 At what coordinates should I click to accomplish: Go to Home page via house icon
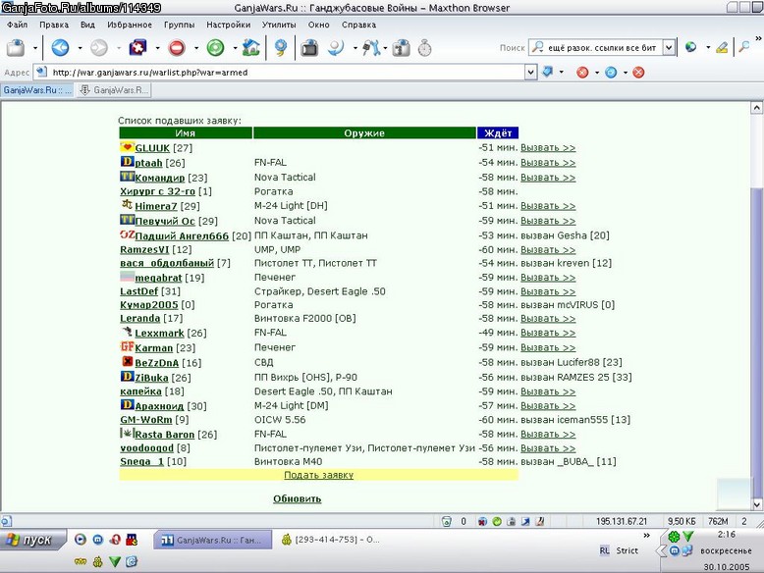point(251,48)
